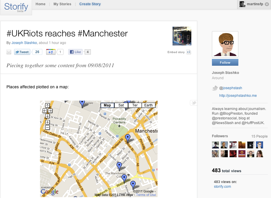
Task: Switch the map to Ter view
Action: coord(135,105)
